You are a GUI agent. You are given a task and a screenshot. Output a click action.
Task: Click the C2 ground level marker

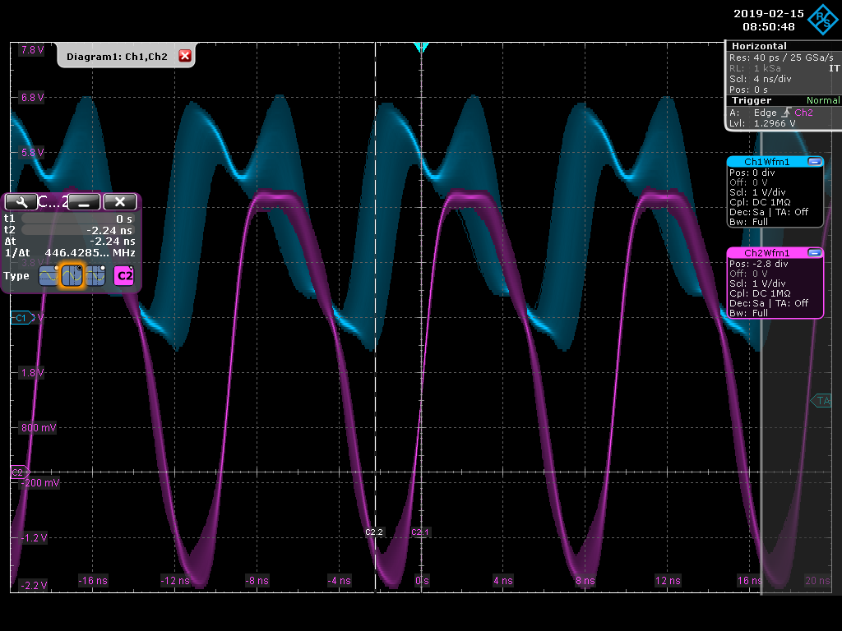(18, 472)
